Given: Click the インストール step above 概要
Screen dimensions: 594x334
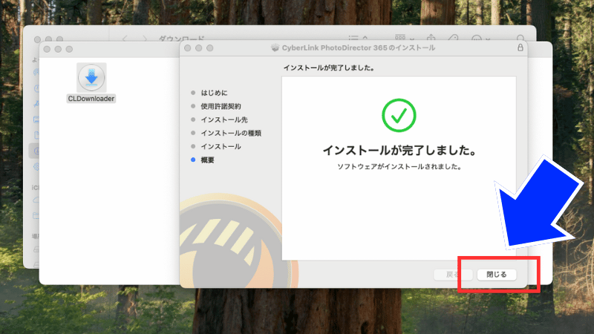Looking at the screenshot, I should pos(221,146).
